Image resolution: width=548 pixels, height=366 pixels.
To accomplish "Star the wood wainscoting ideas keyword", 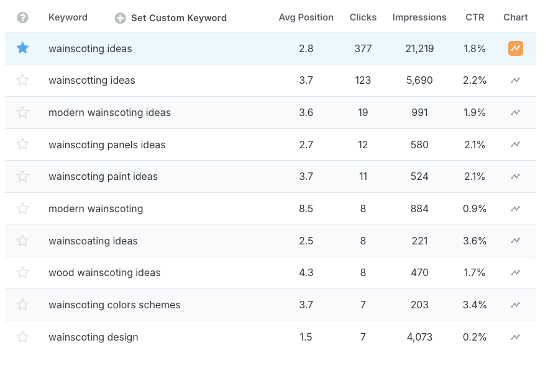I will [23, 272].
